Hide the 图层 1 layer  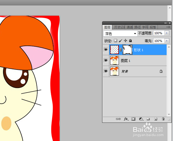106,60
